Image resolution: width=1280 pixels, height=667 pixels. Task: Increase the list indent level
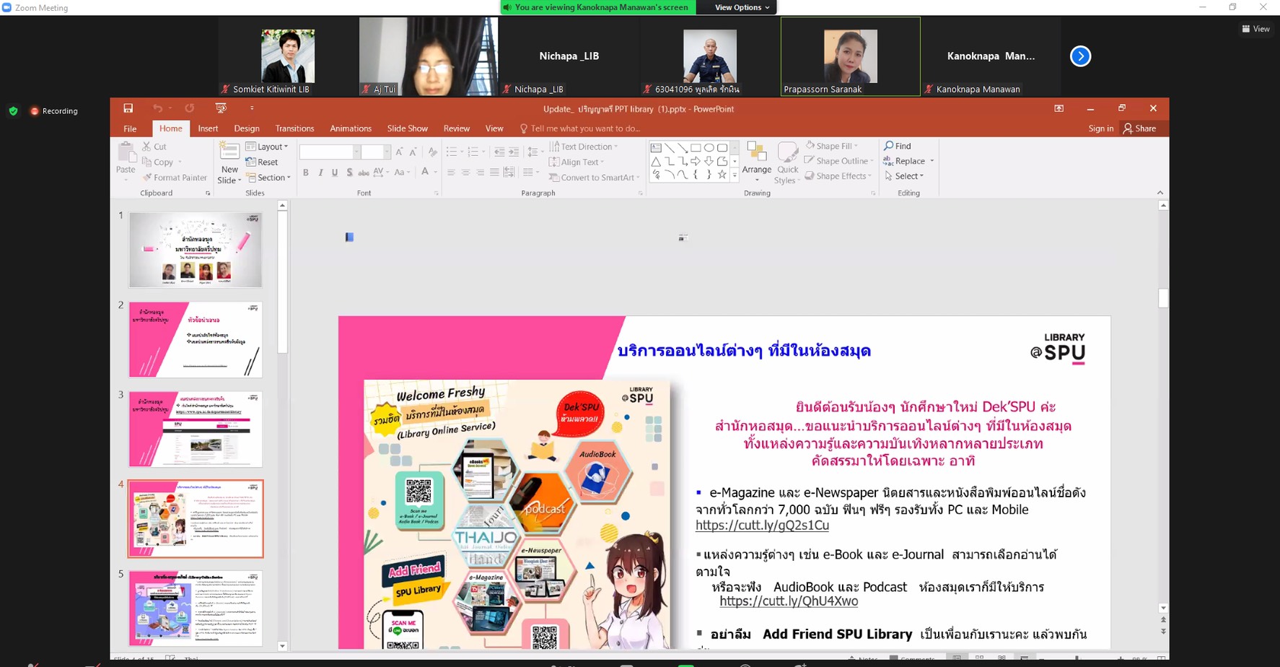click(x=514, y=152)
